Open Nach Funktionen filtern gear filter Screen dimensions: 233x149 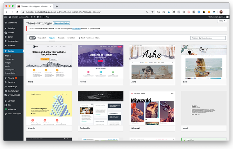coord(89,38)
